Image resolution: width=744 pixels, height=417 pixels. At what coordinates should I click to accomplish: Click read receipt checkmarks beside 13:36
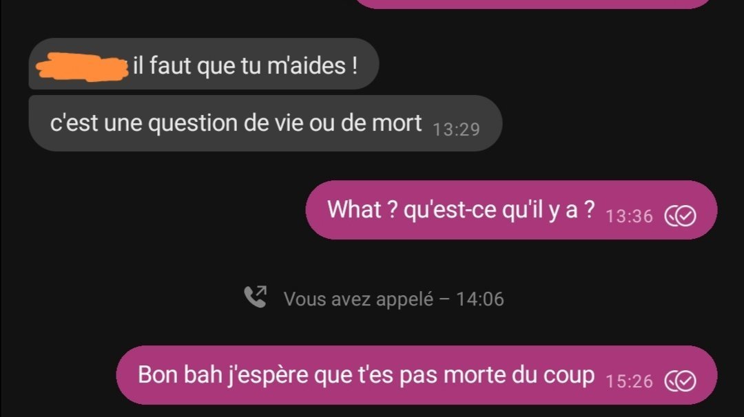pos(681,216)
